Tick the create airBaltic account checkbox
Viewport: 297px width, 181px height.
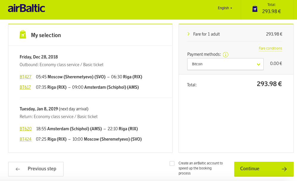click(172, 163)
